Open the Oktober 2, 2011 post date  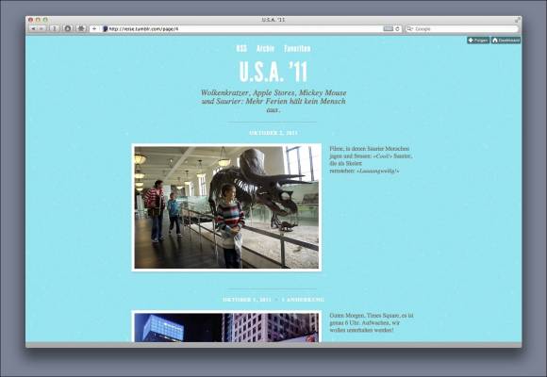click(273, 133)
